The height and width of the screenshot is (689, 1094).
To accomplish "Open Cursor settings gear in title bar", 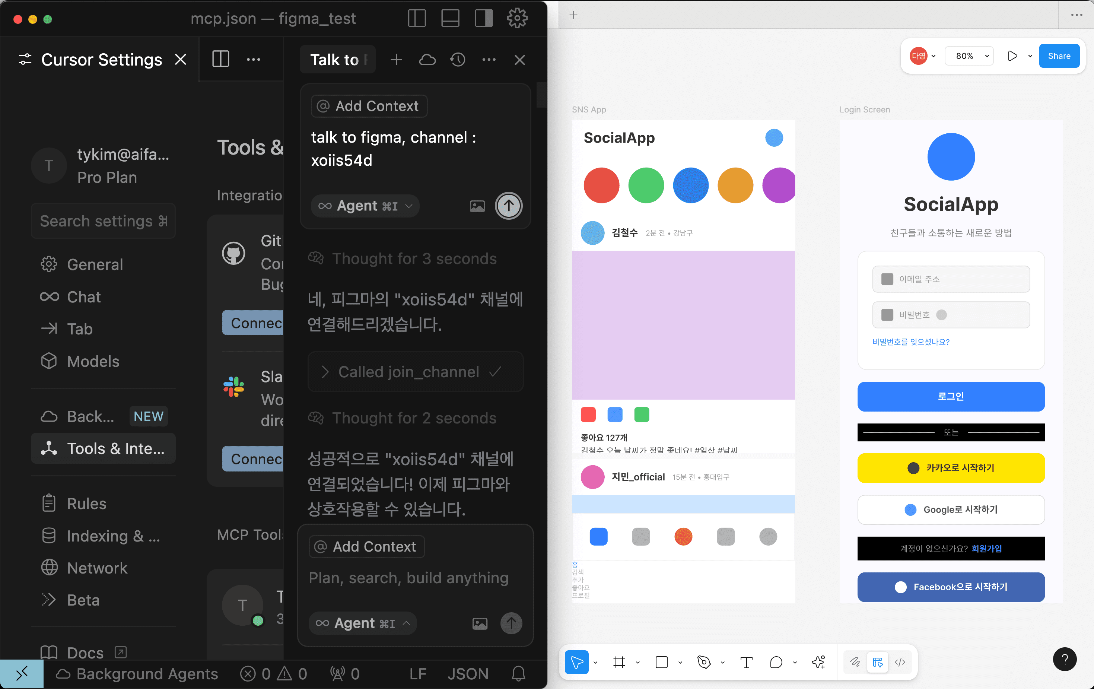I will [x=517, y=19].
